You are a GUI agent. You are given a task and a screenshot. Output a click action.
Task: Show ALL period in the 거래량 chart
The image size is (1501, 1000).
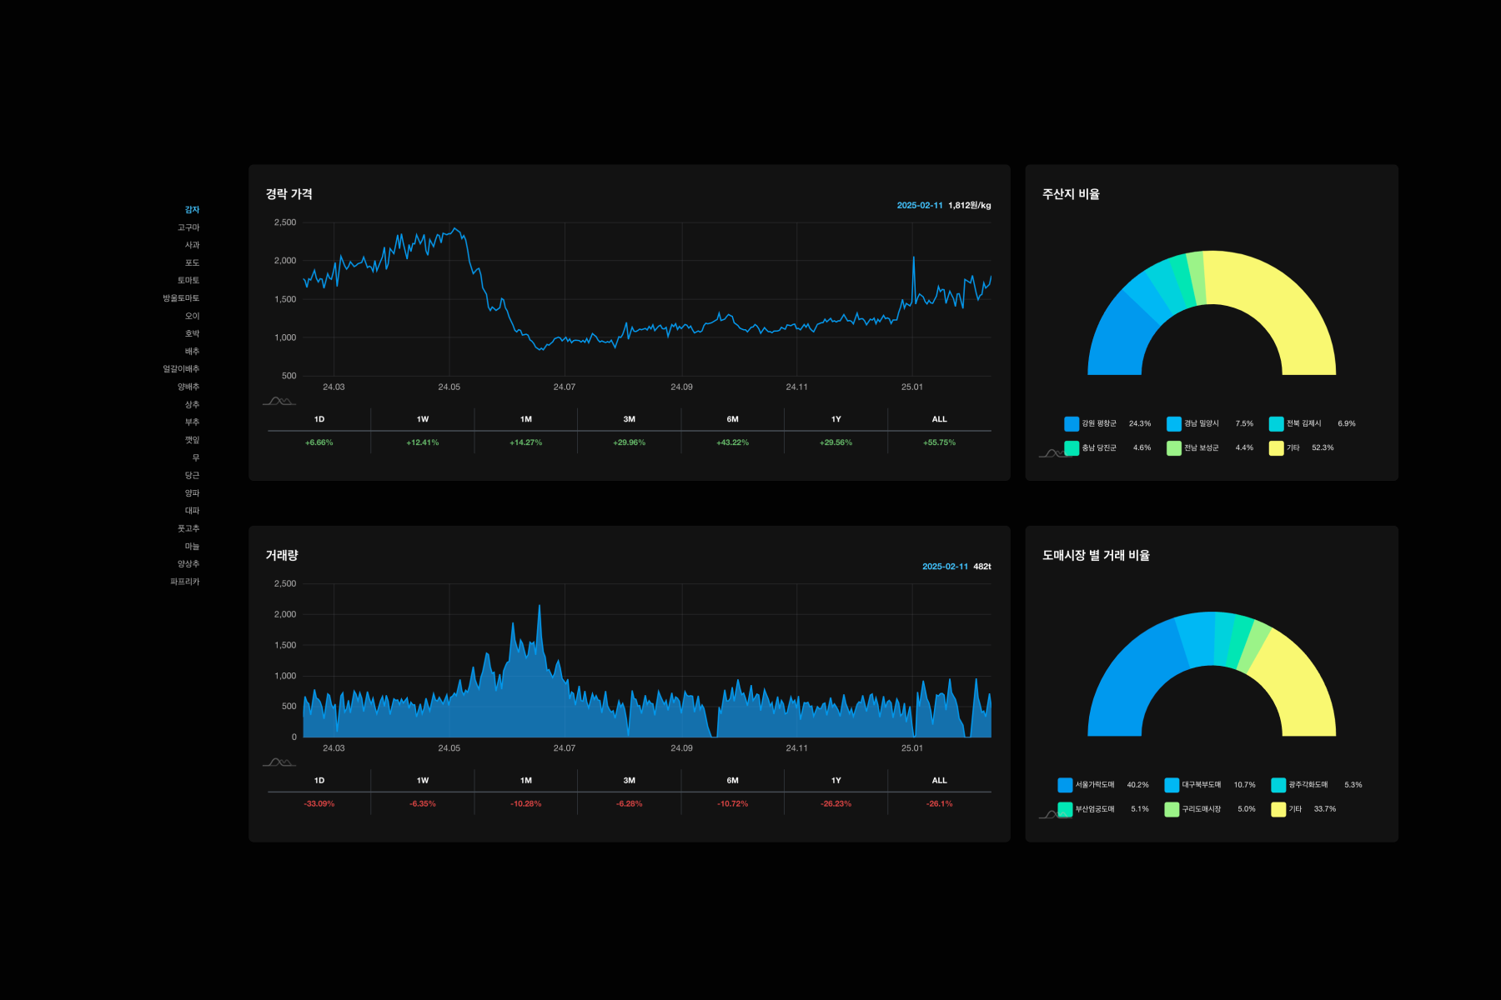pyautogui.click(x=939, y=781)
